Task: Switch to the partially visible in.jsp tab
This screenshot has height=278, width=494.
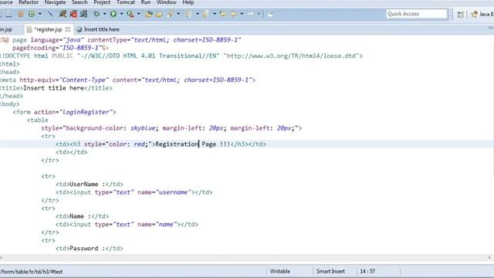Action: coord(6,29)
